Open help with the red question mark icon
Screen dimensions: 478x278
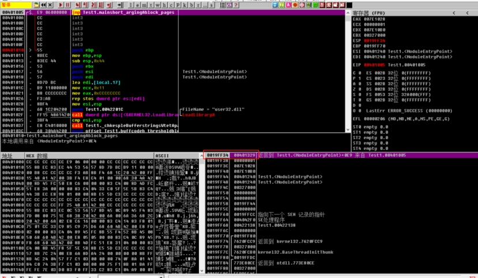[236, 5]
